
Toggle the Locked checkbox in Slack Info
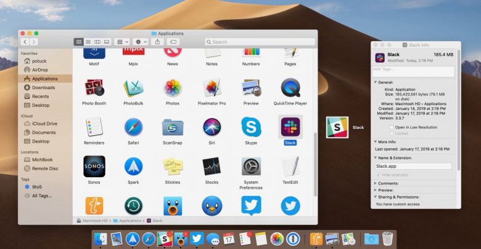click(x=392, y=133)
